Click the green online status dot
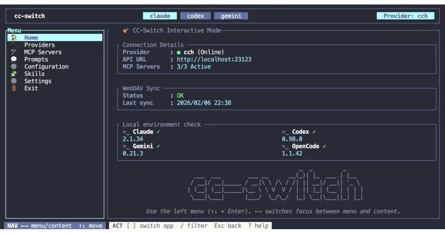The image size is (445, 234). pos(179,52)
